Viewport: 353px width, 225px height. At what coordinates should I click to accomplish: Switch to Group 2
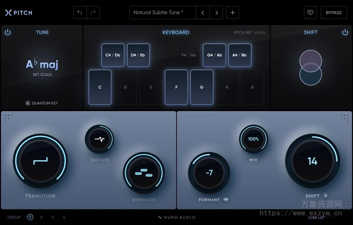41,217
